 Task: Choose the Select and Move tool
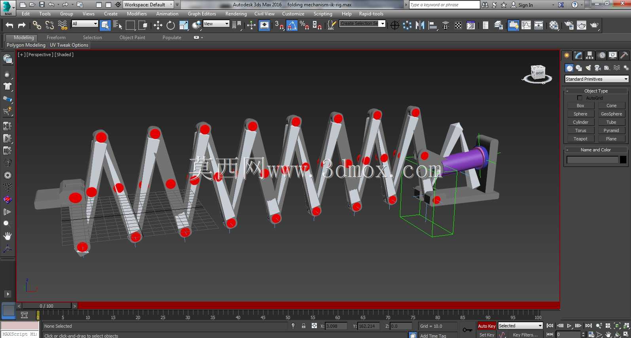tap(158, 25)
